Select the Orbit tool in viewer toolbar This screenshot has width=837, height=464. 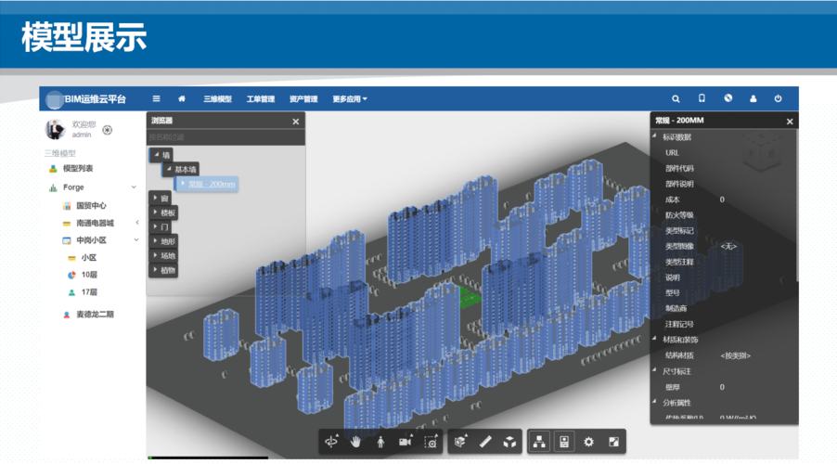(331, 442)
